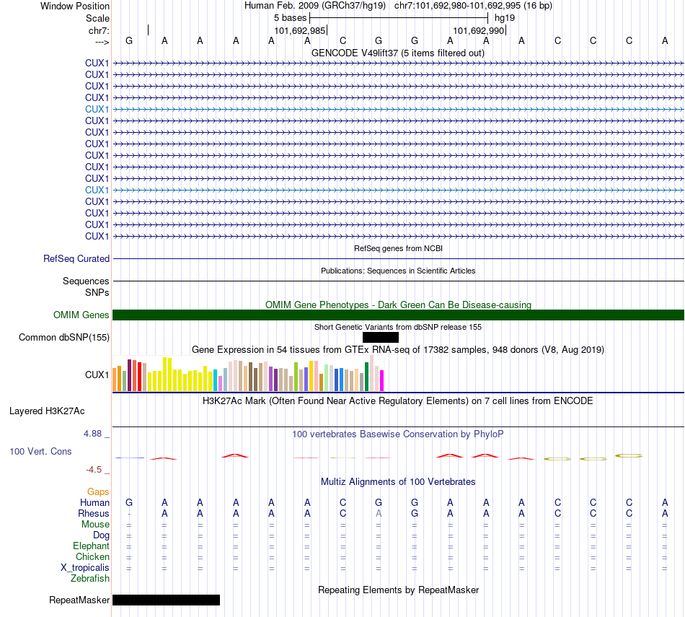
Task: Click the Dog species row label
Action: pyautogui.click(x=101, y=535)
